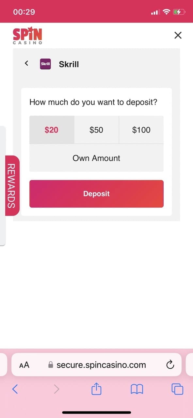Navigate back with Safari's back arrow
193x418 pixels.
pos(15,389)
